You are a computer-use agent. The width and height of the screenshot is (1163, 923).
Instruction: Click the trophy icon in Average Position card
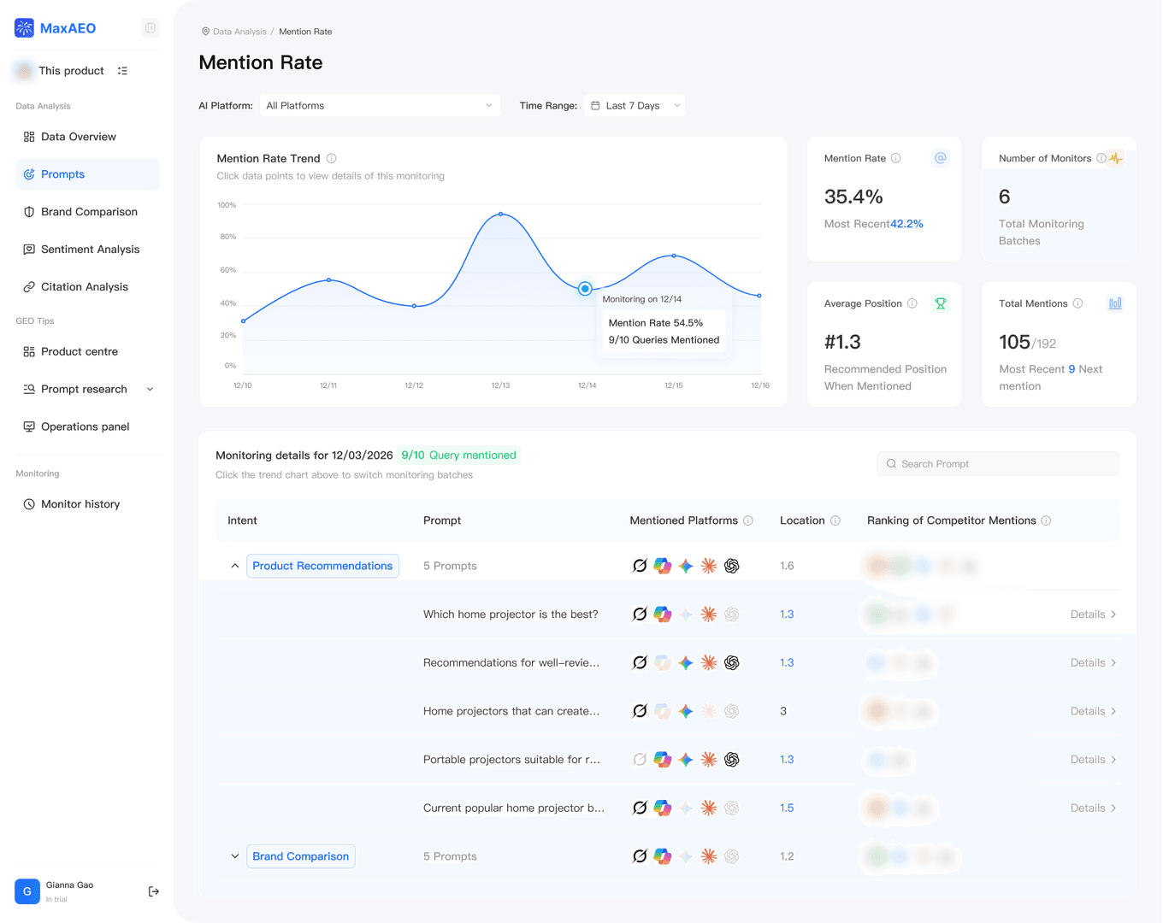pyautogui.click(x=941, y=303)
